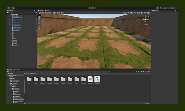Click the Pause button in top toolbar
The image size is (185, 111).
pyautogui.click(x=92, y=8)
